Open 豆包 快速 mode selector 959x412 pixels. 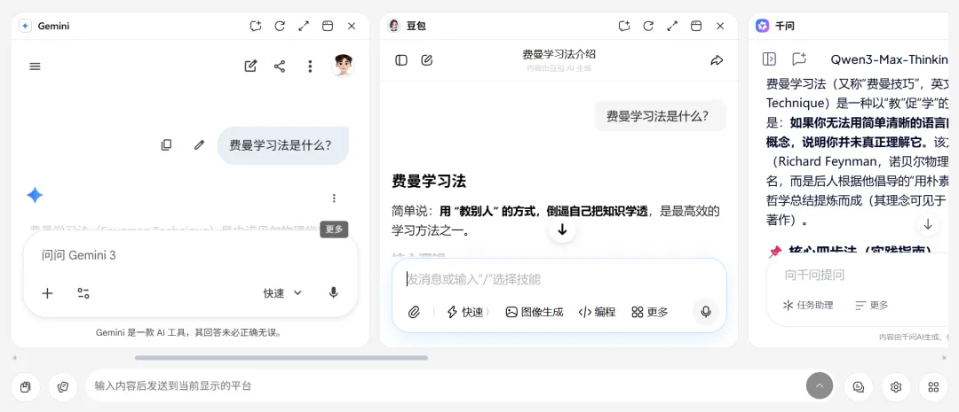[x=468, y=312]
